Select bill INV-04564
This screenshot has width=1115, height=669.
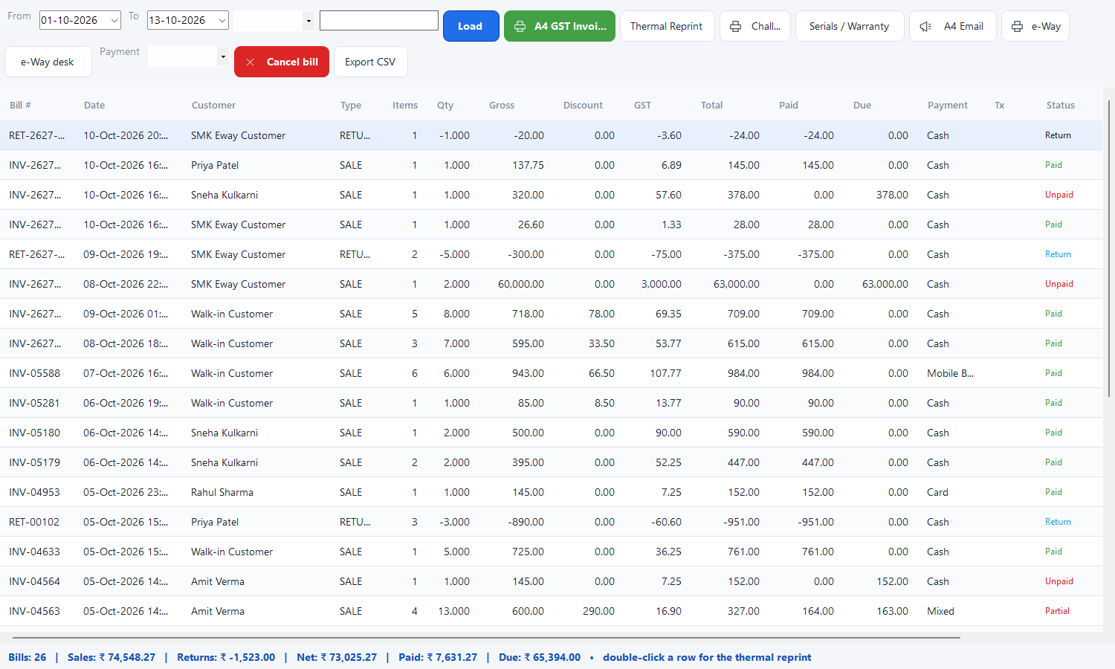551,581
